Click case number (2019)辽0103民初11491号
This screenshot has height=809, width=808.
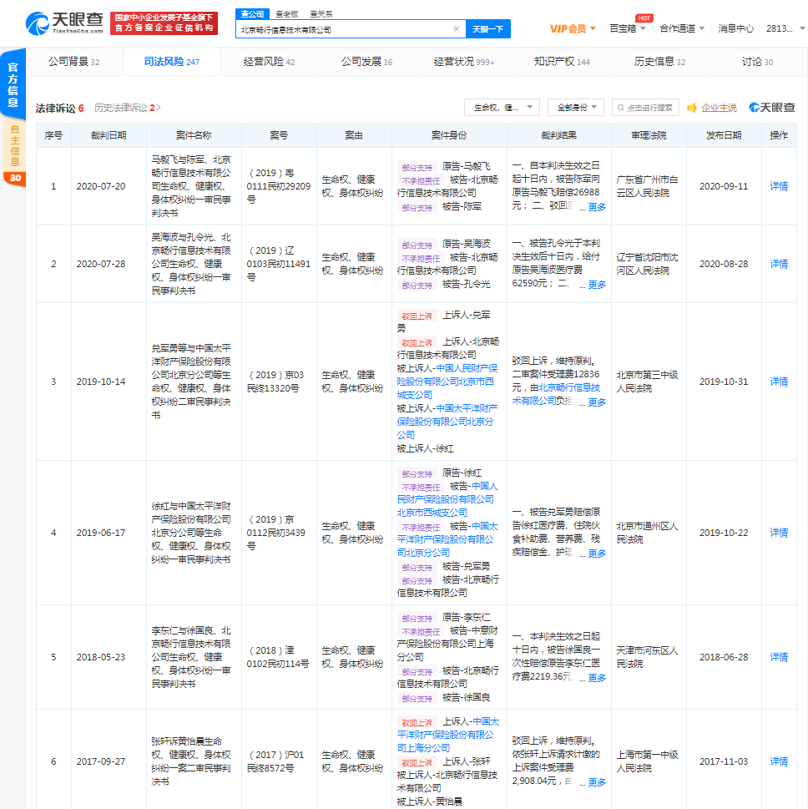click(x=279, y=264)
